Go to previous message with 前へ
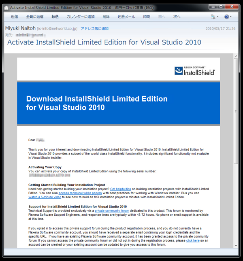This screenshot has width=243, height=261. [162, 17]
